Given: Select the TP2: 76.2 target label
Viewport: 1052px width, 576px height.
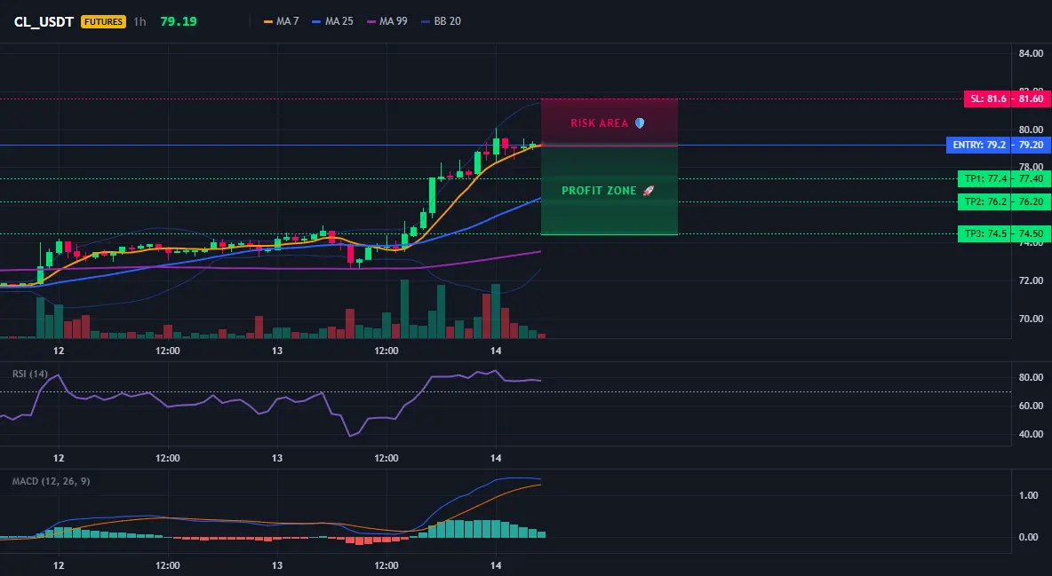Looking at the screenshot, I should 984,201.
